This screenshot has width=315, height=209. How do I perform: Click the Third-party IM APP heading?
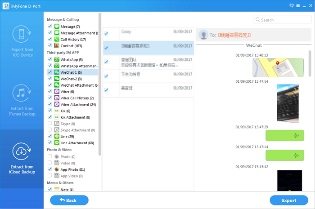pyautogui.click(x=63, y=53)
